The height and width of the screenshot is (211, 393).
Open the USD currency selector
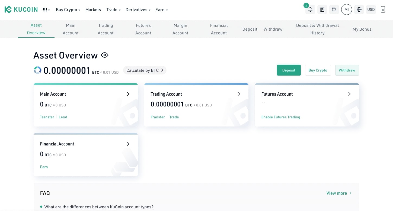coord(371,10)
